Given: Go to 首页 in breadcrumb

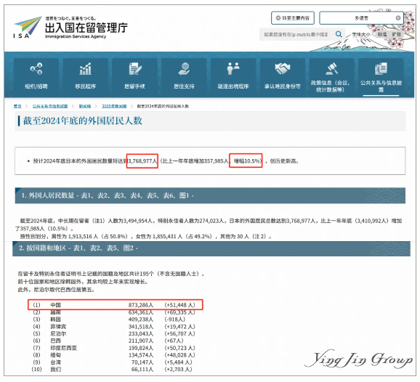Looking at the screenshot, I should pyautogui.click(x=17, y=106).
